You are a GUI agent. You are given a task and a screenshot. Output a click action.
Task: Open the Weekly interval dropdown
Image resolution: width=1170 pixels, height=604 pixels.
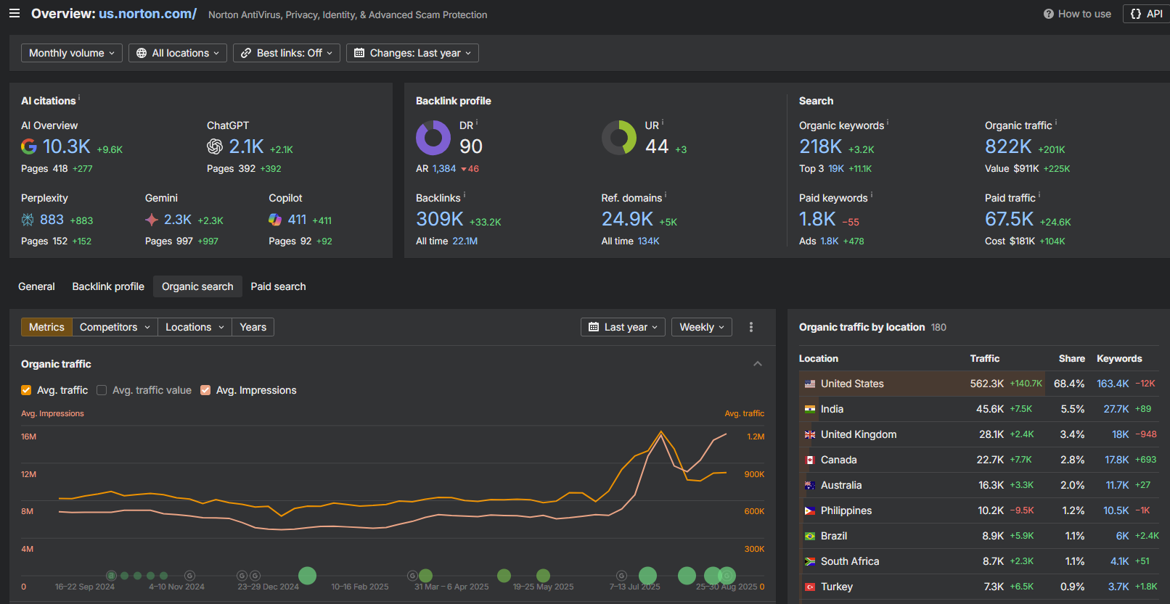pyautogui.click(x=701, y=327)
